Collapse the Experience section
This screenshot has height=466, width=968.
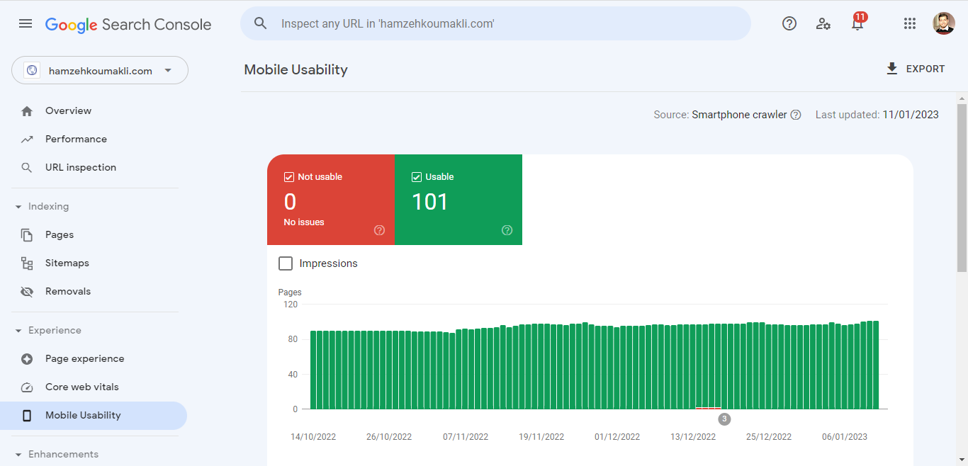[x=18, y=331]
